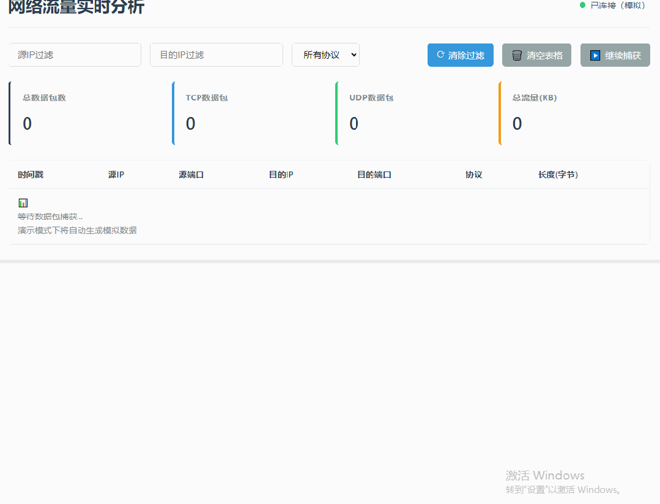Resume capture with the 继续捕获 play button

click(615, 55)
